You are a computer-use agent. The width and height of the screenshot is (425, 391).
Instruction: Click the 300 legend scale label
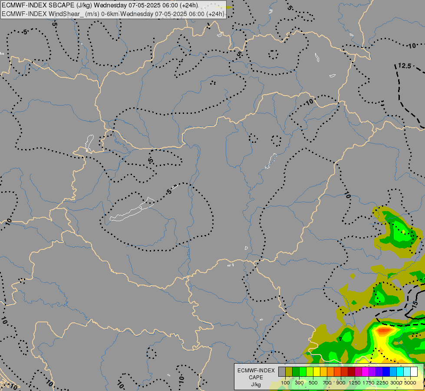pos(299,383)
